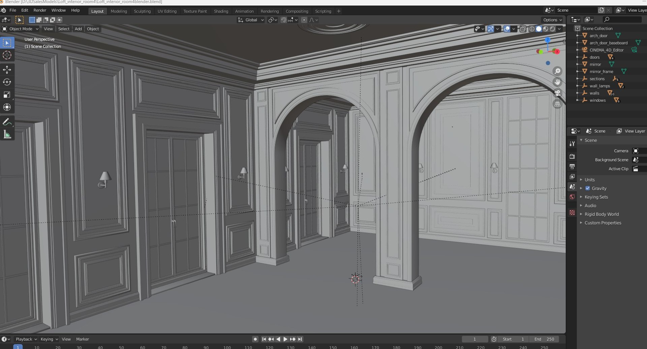Toggle proportional editing

click(x=304, y=20)
